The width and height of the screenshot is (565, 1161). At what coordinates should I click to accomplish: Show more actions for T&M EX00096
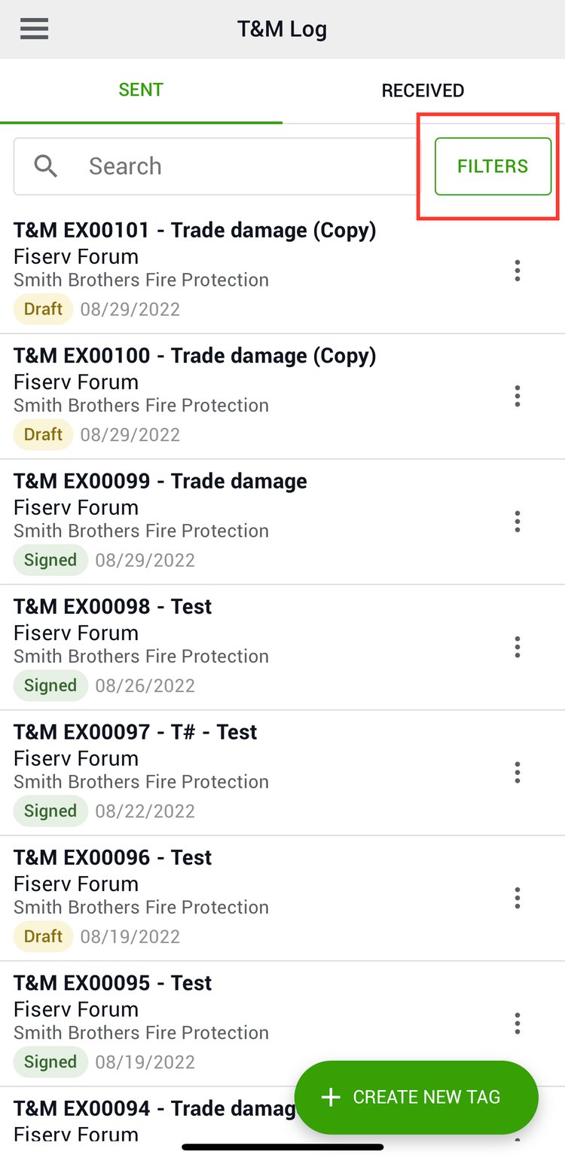pos(517,898)
